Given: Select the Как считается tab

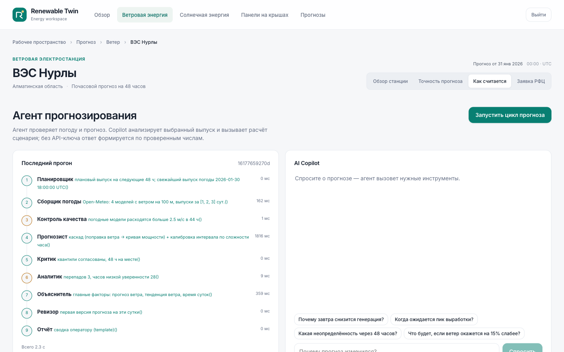Looking at the screenshot, I should pyautogui.click(x=490, y=81).
